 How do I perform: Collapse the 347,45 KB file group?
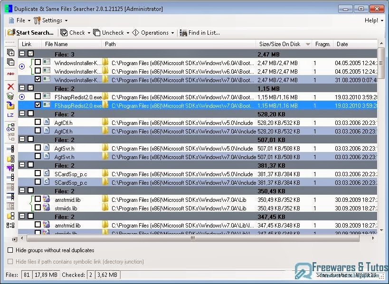click(x=22, y=216)
